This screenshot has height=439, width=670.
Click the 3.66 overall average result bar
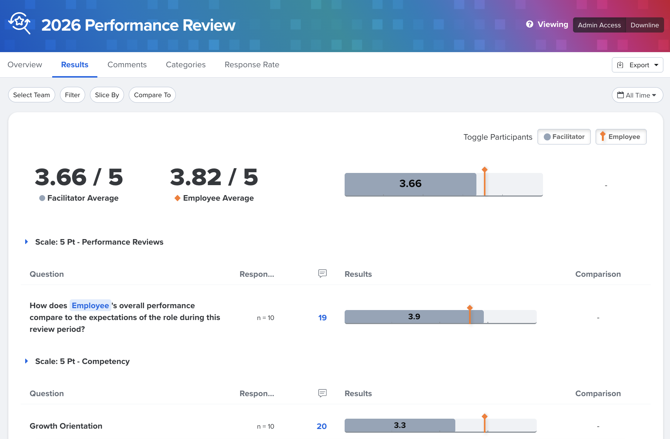click(x=410, y=184)
